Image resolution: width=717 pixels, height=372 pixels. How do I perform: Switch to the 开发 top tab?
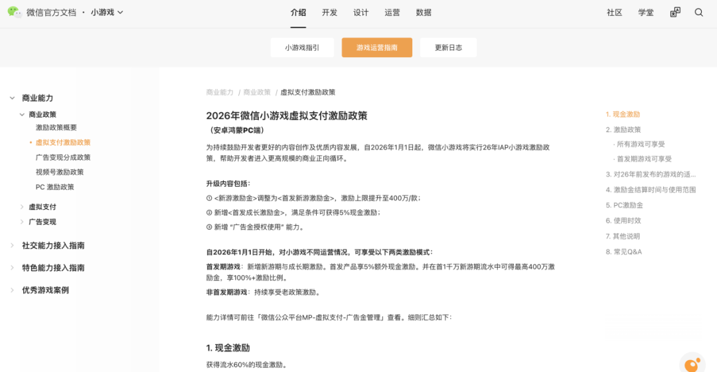tap(329, 13)
